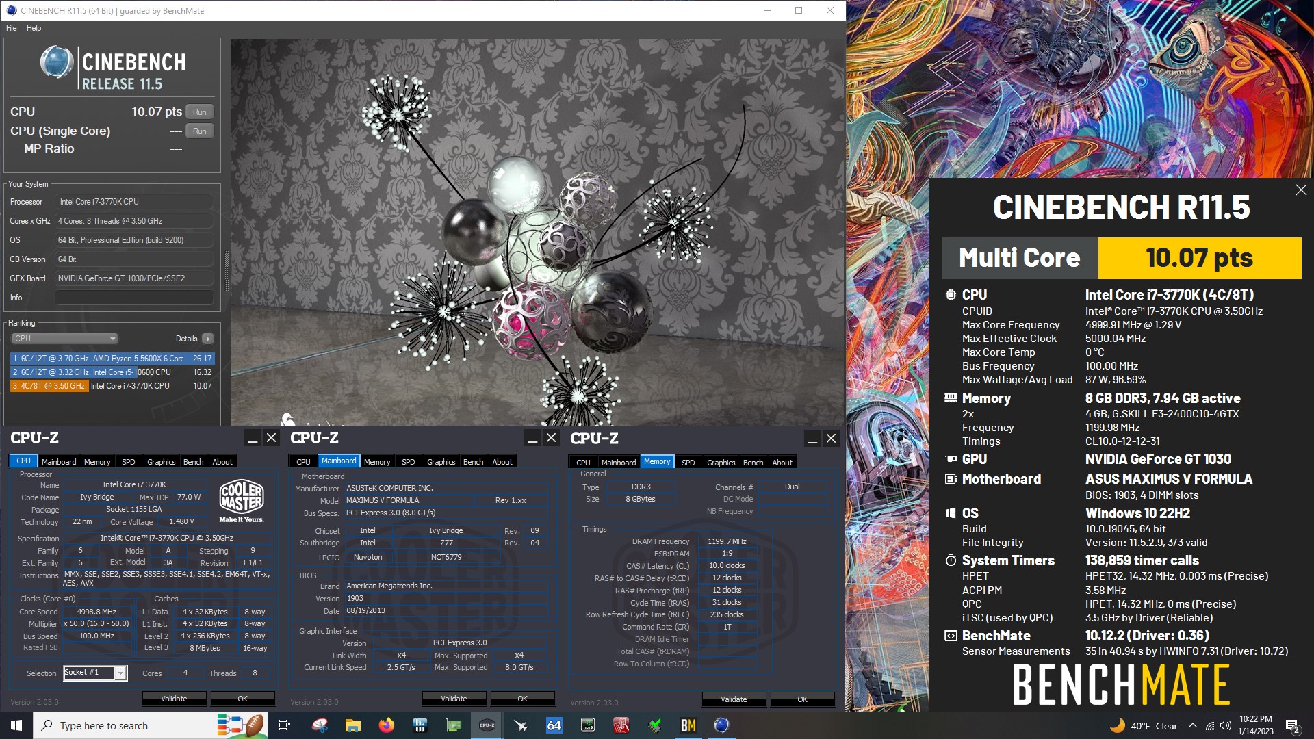This screenshot has width=1314, height=739.
Task: Open the notification center with 2 alerts
Action: coord(1293,725)
